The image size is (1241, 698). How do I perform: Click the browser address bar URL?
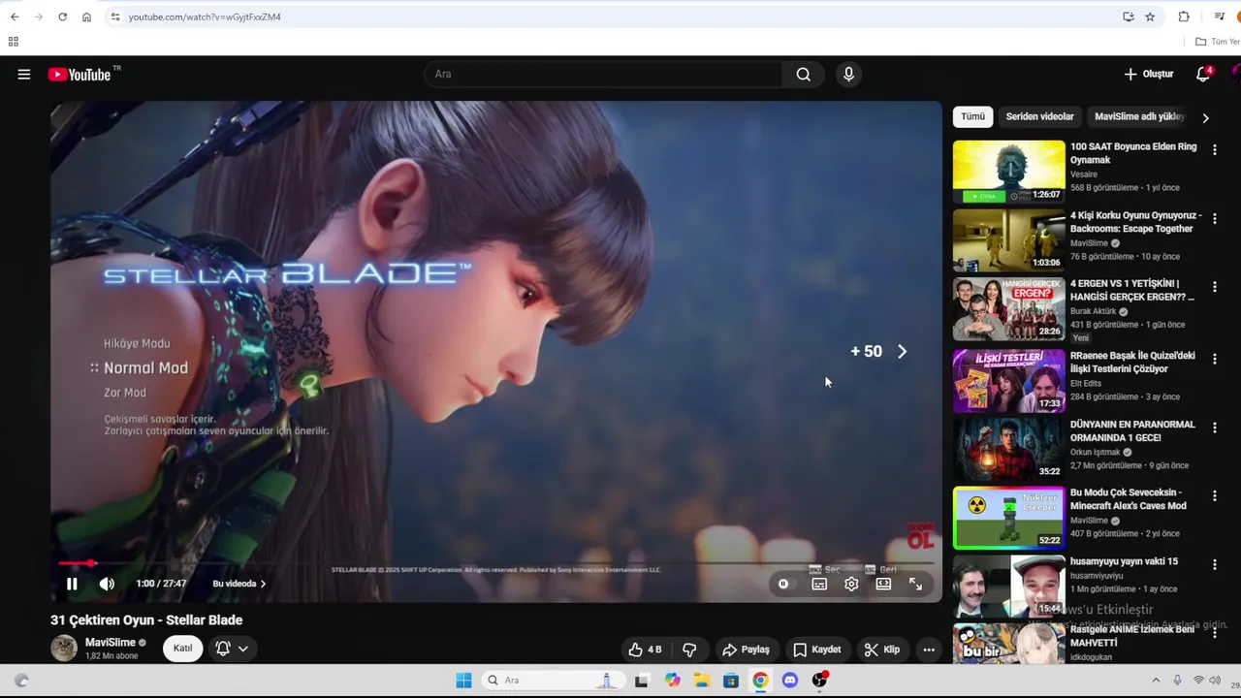tap(205, 16)
